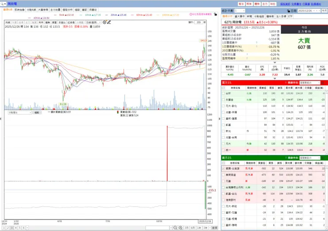Screen dimensions: 328x231
Task: Tick the 美商高盛 seller checkbox
Action: (x=223, y=175)
